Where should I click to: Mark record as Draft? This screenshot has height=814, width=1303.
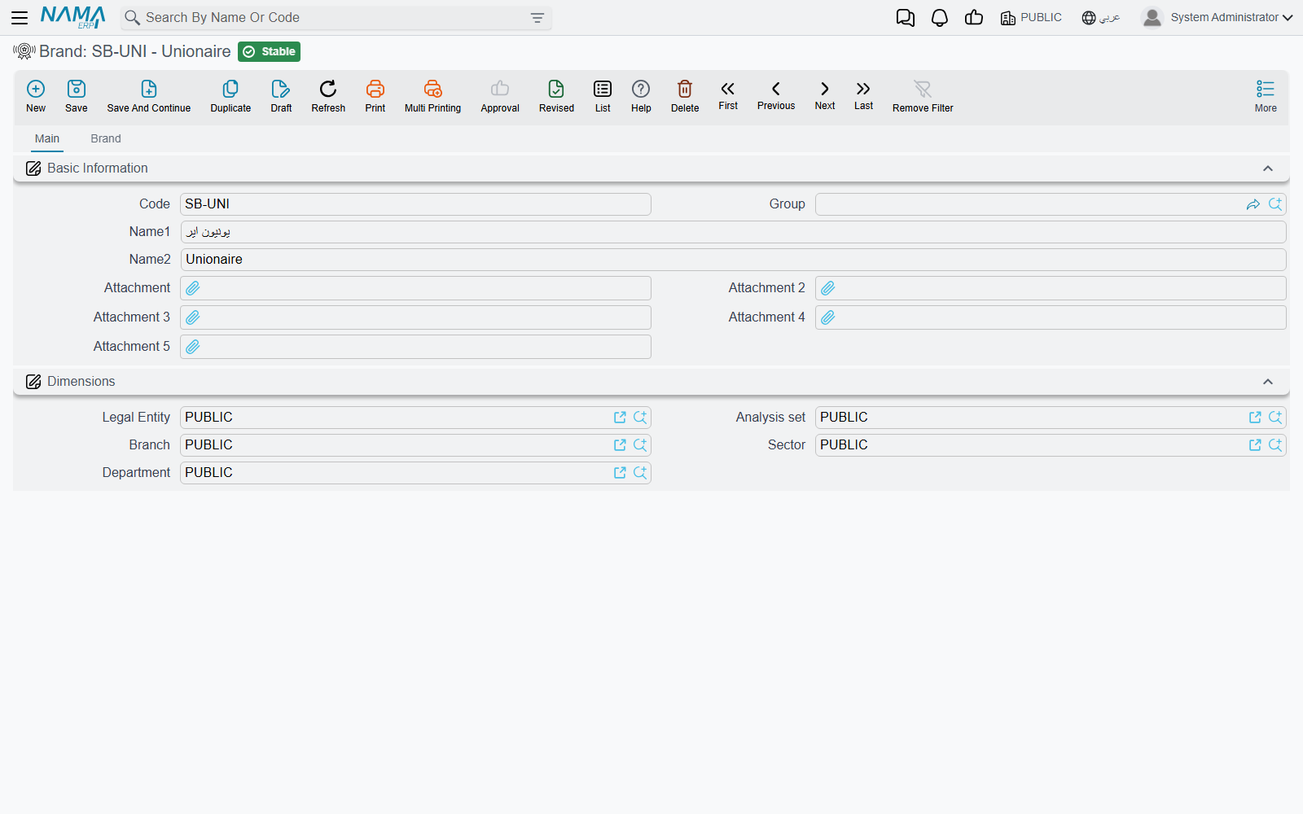pos(281,96)
